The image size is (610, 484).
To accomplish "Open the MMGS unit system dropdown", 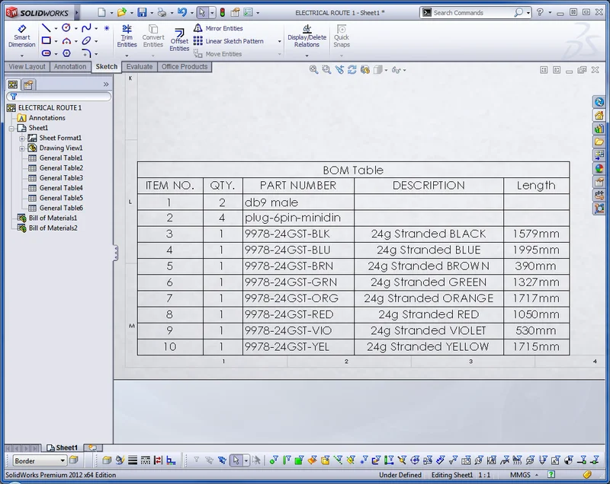I will tap(538, 476).
